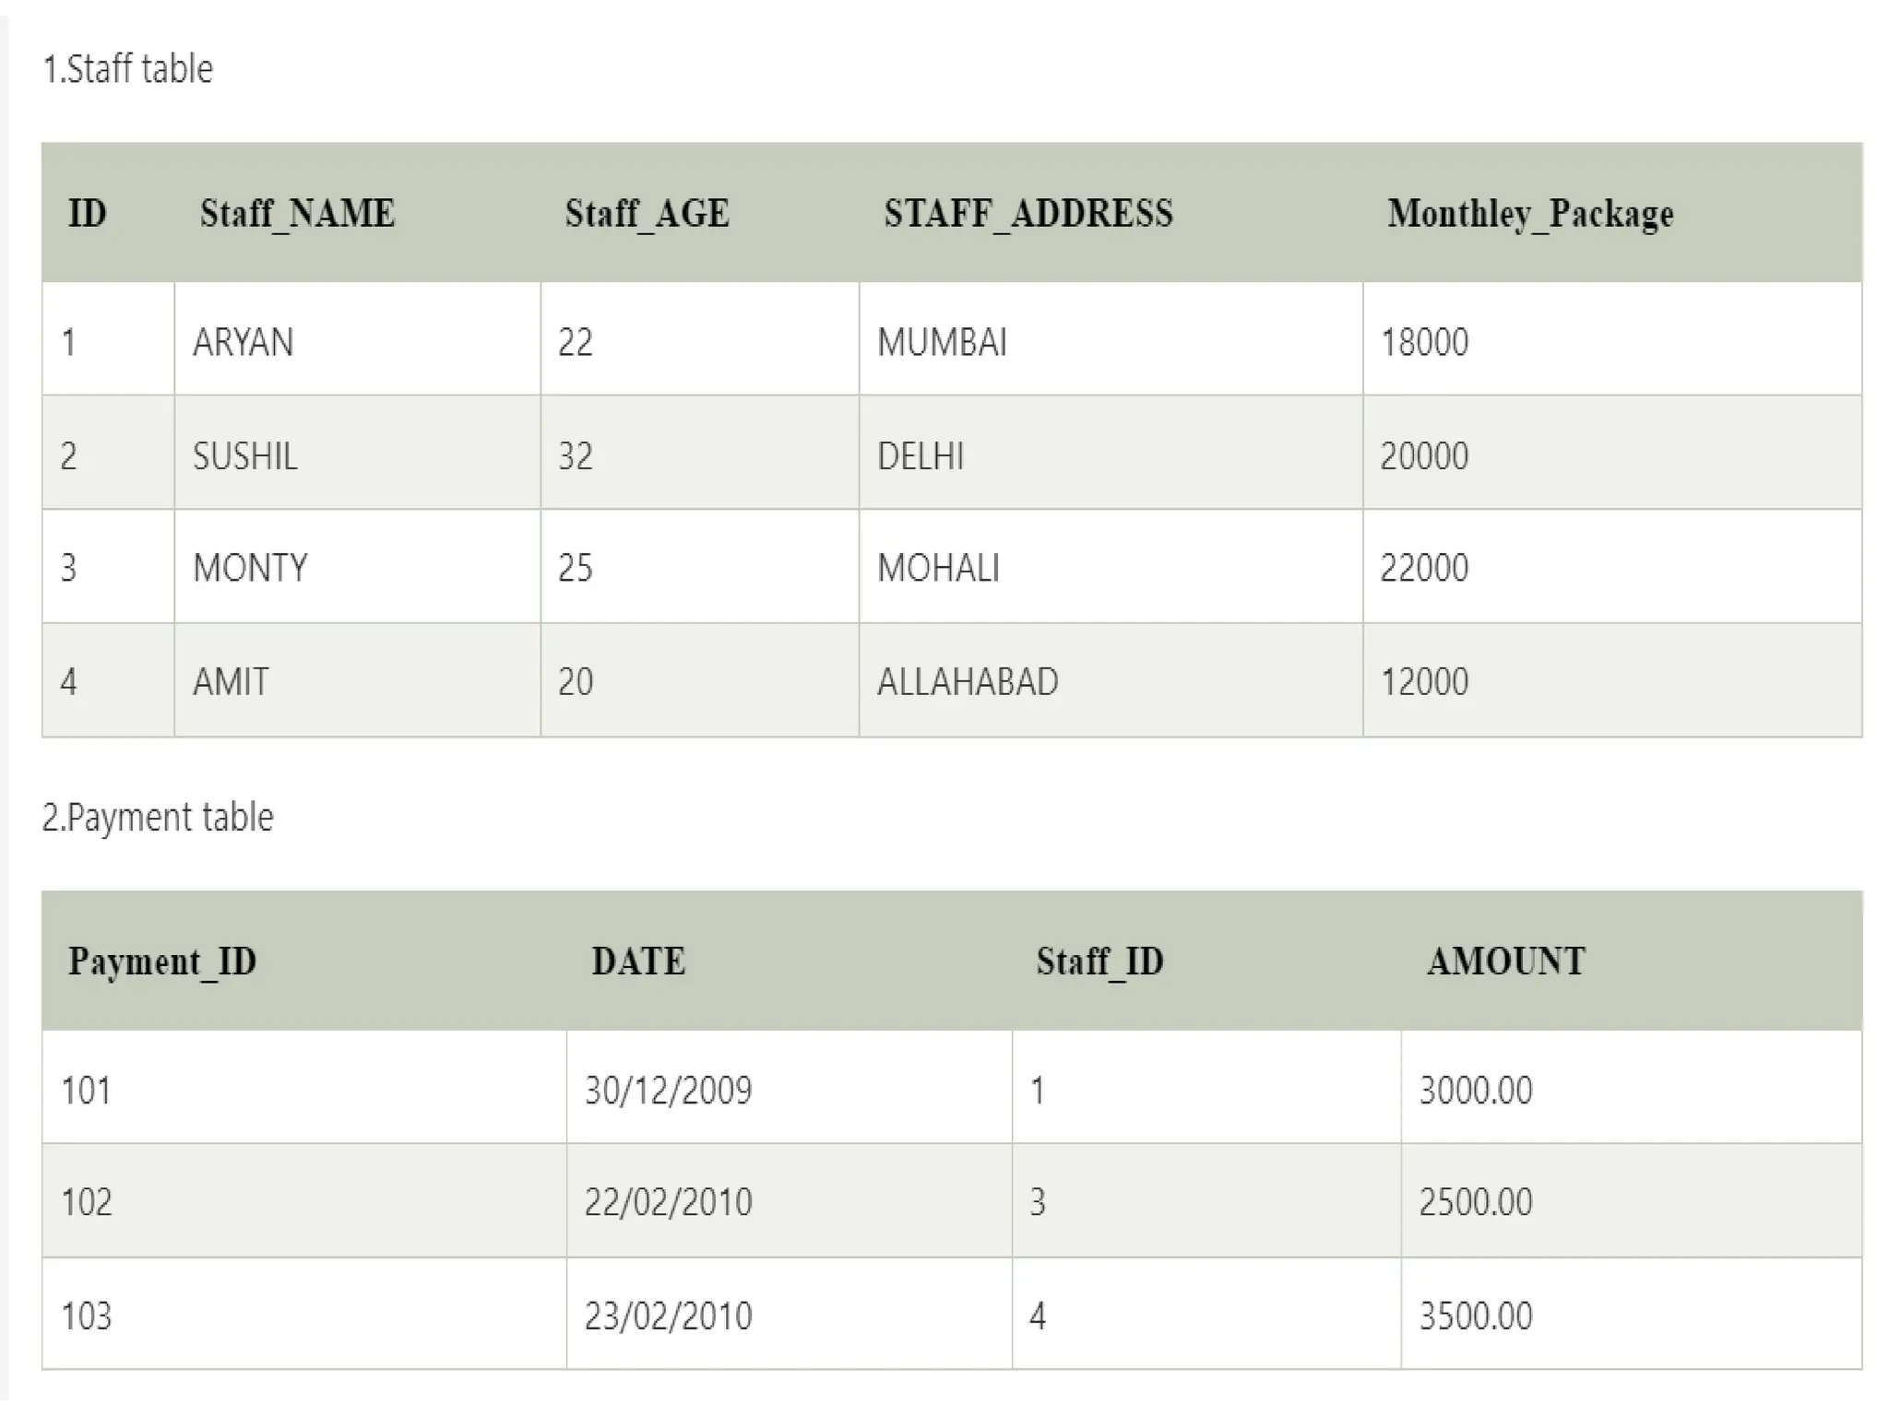Select the payment ID 102 cell
1889x1416 pixels.
pyautogui.click(x=86, y=1202)
